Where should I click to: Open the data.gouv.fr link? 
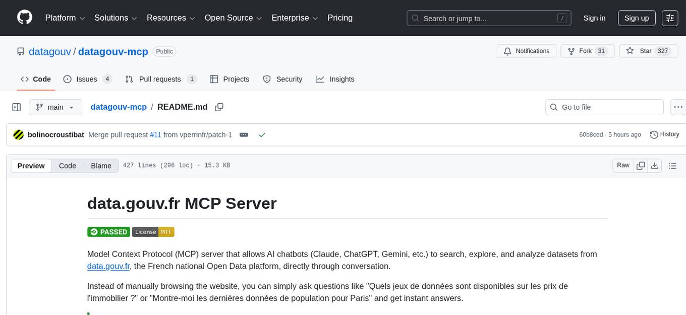[x=108, y=266]
